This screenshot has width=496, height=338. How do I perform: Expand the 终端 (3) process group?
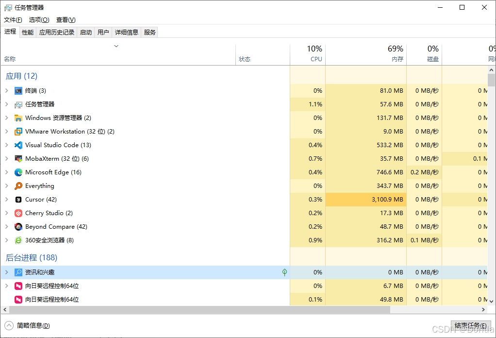tap(7, 91)
